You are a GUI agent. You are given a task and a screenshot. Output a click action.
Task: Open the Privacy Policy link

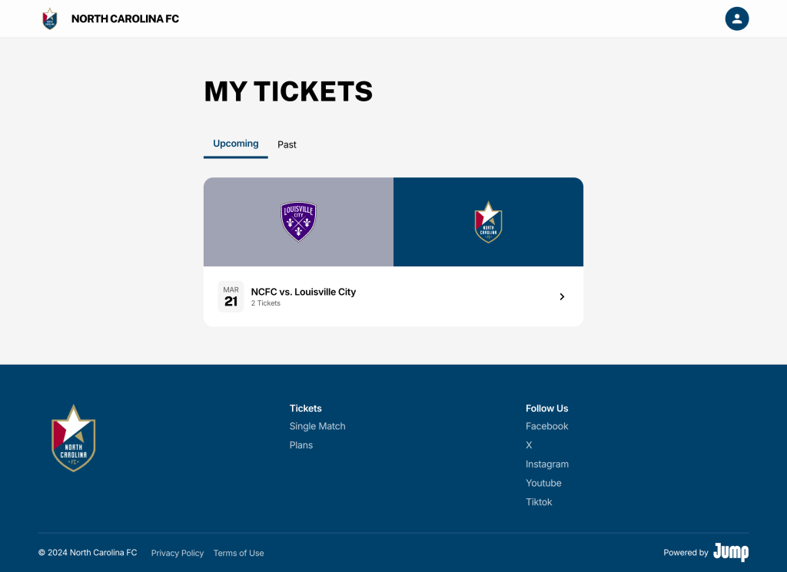click(x=178, y=553)
